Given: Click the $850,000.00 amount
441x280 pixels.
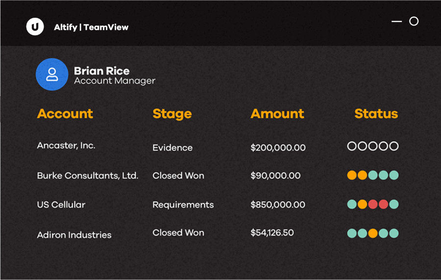Looking at the screenshot, I should [x=278, y=205].
